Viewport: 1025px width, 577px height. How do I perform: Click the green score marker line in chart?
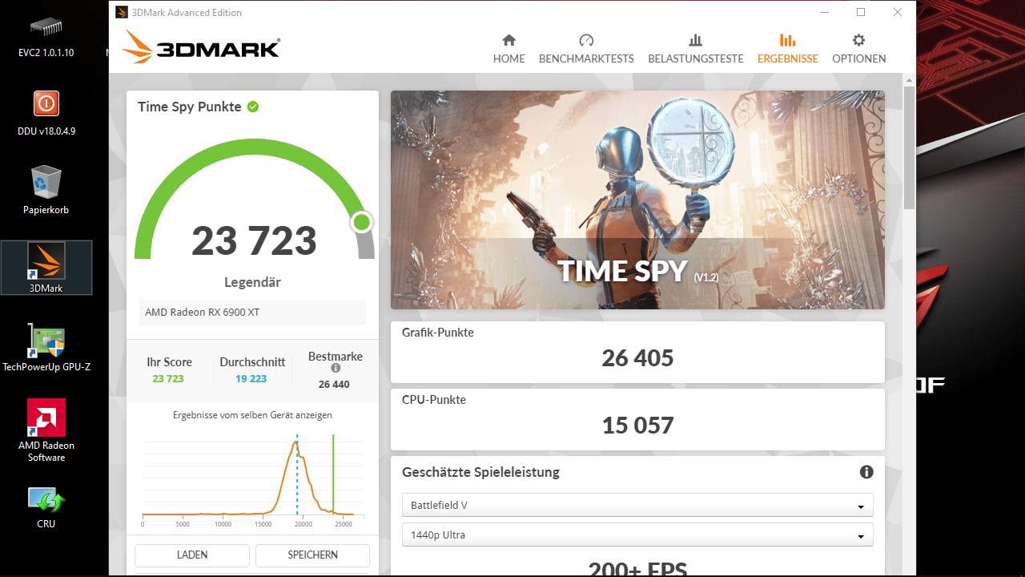[333, 473]
